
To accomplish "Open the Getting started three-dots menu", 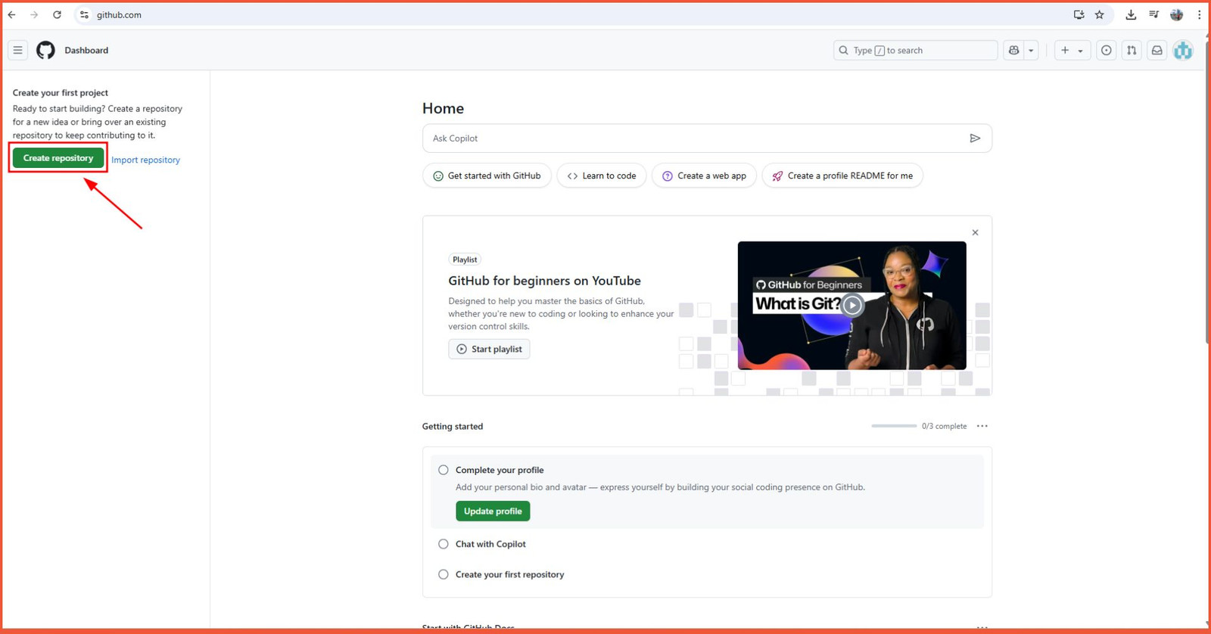I will [982, 426].
